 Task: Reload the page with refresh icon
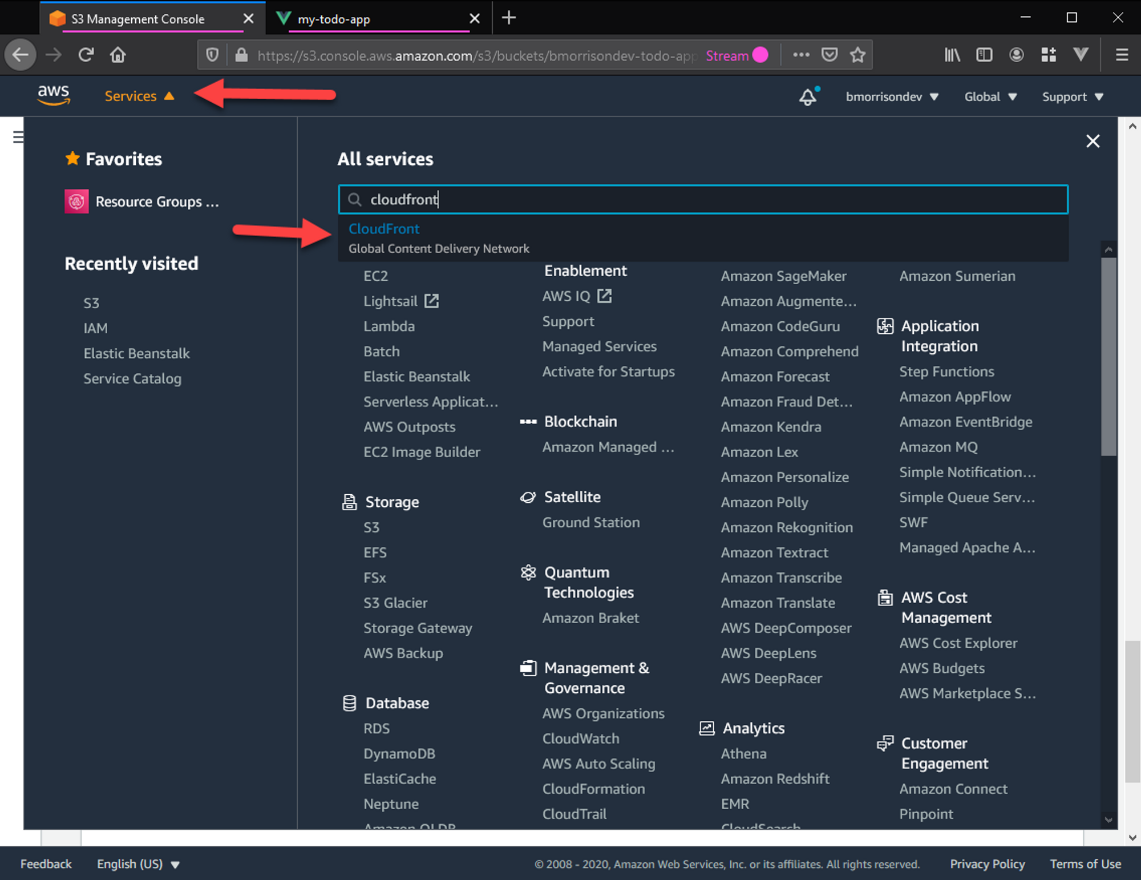pyautogui.click(x=86, y=55)
